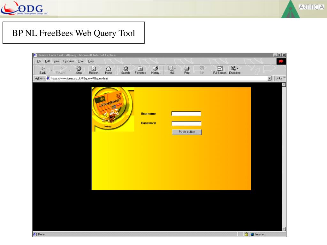Viewport: 327px width, 245px height.
Task: Click the Edit toolbar icon
Action: (x=202, y=70)
